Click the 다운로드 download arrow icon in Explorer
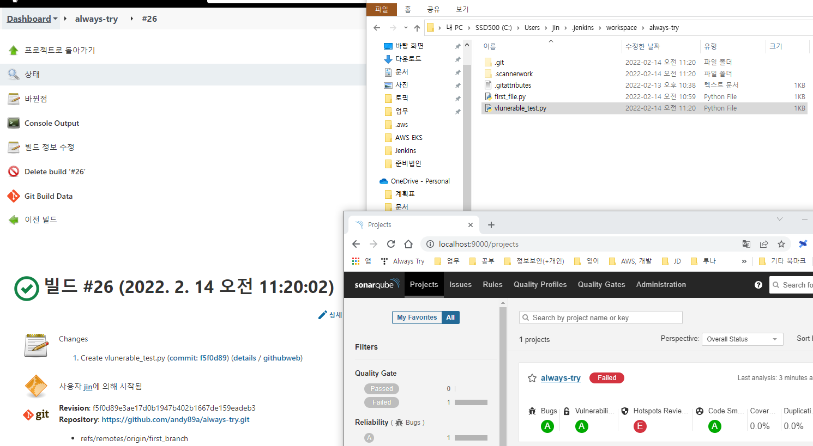 point(388,59)
